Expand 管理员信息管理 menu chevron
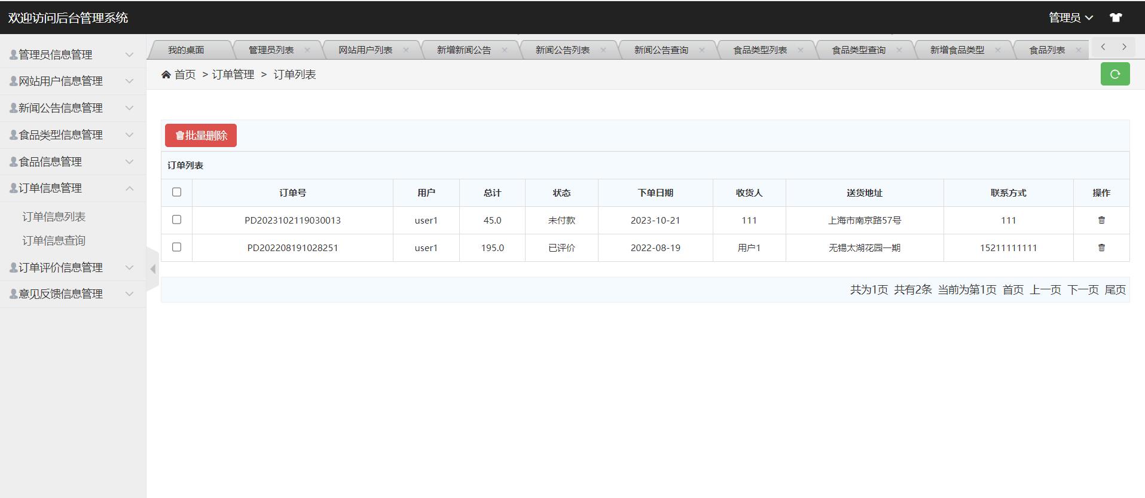The width and height of the screenshot is (1145, 498). click(129, 54)
